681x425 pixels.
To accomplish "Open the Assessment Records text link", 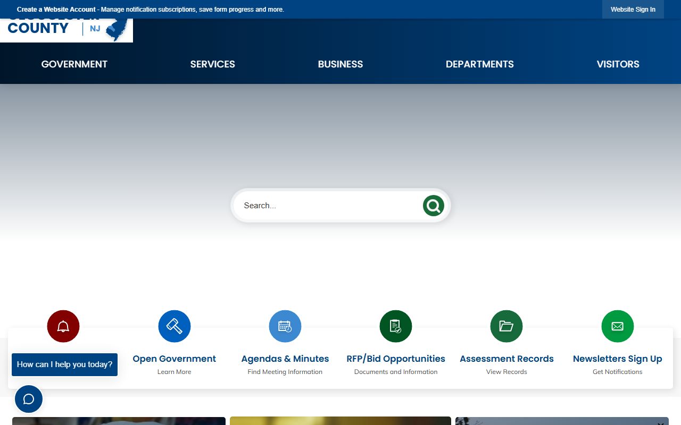I will [x=506, y=359].
